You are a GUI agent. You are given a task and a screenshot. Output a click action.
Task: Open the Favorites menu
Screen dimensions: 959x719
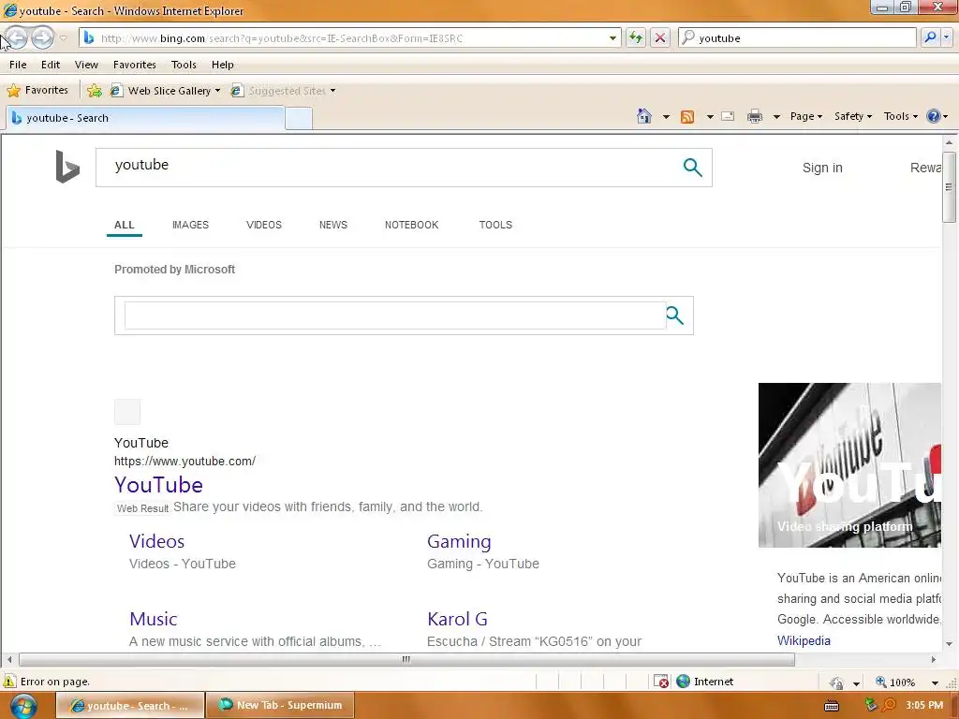pyautogui.click(x=135, y=65)
